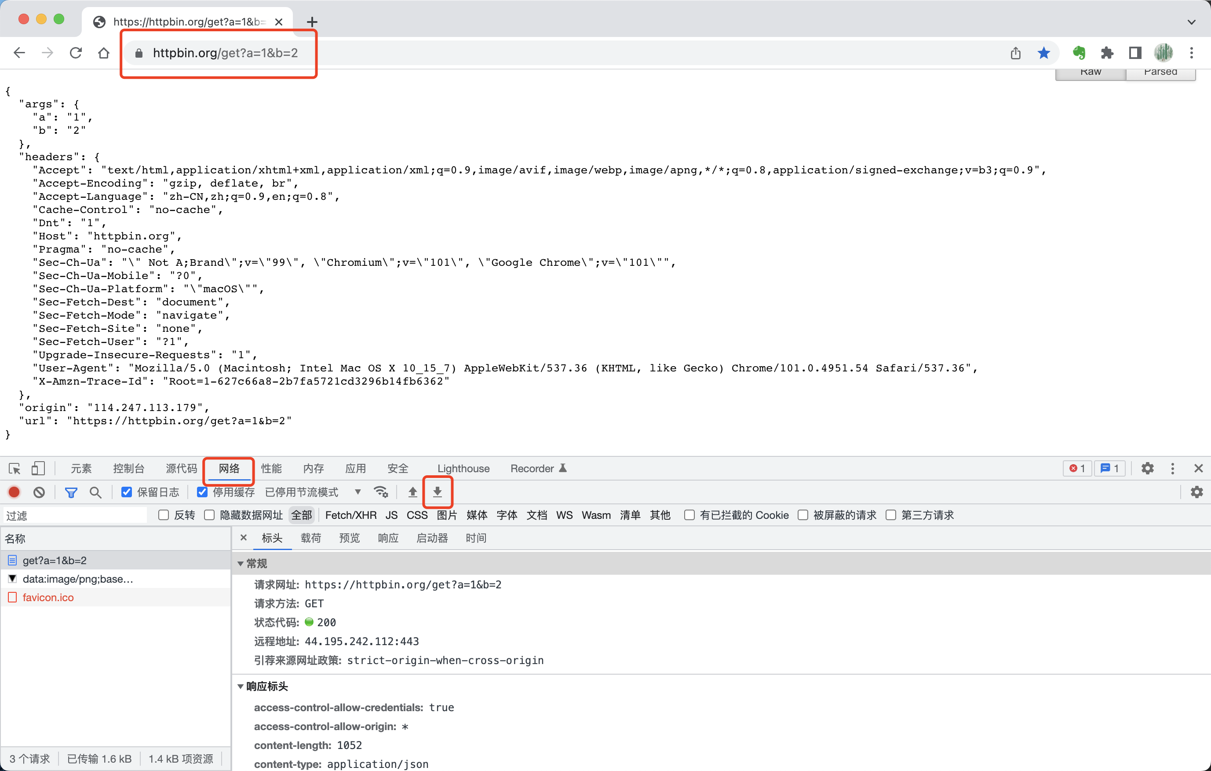Click the 过滤 filter input field
Screen dimensions: 1211x771
(76, 515)
